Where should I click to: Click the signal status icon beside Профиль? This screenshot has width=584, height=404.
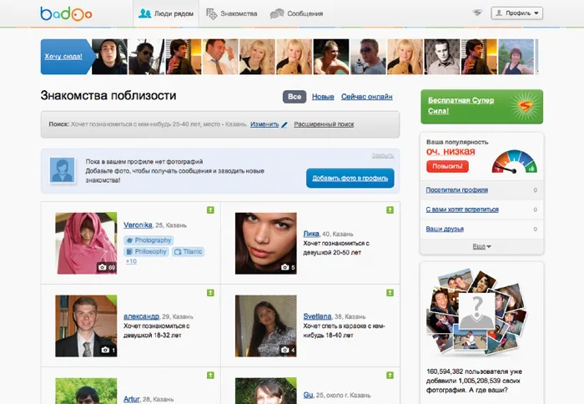tap(477, 13)
